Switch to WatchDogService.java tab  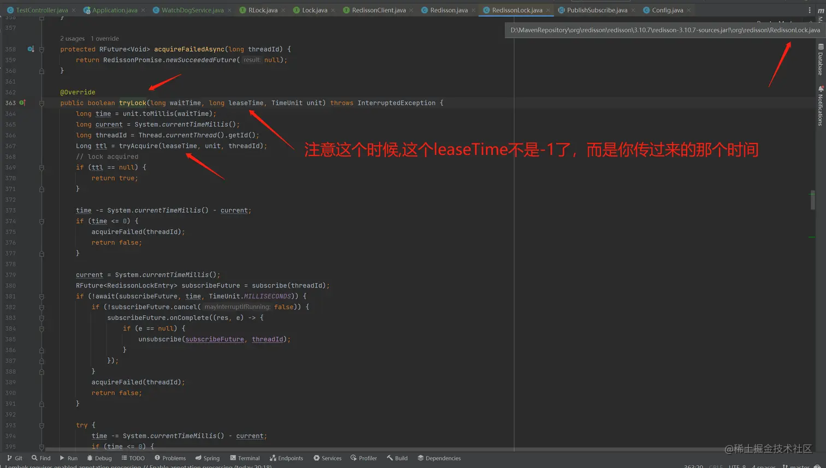(x=192, y=10)
